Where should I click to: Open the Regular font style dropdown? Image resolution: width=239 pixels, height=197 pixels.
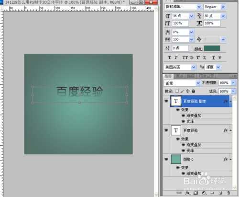coord(223,7)
